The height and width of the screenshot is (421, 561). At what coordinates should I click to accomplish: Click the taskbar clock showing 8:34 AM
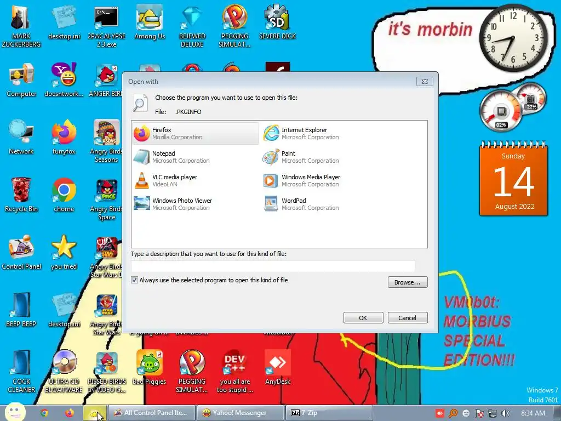click(x=533, y=413)
